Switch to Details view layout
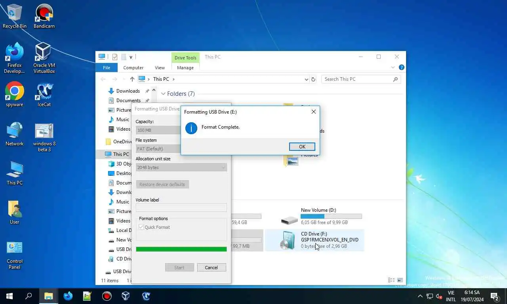Viewport: 507px width, 304px height. [x=391, y=280]
